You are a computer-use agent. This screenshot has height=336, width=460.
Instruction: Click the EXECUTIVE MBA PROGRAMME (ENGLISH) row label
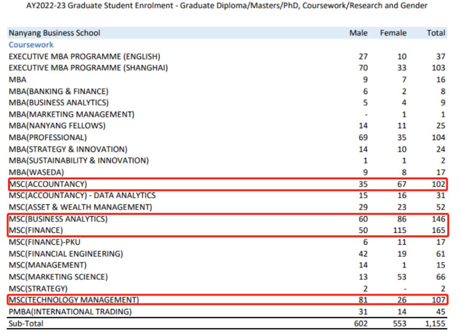pos(84,56)
